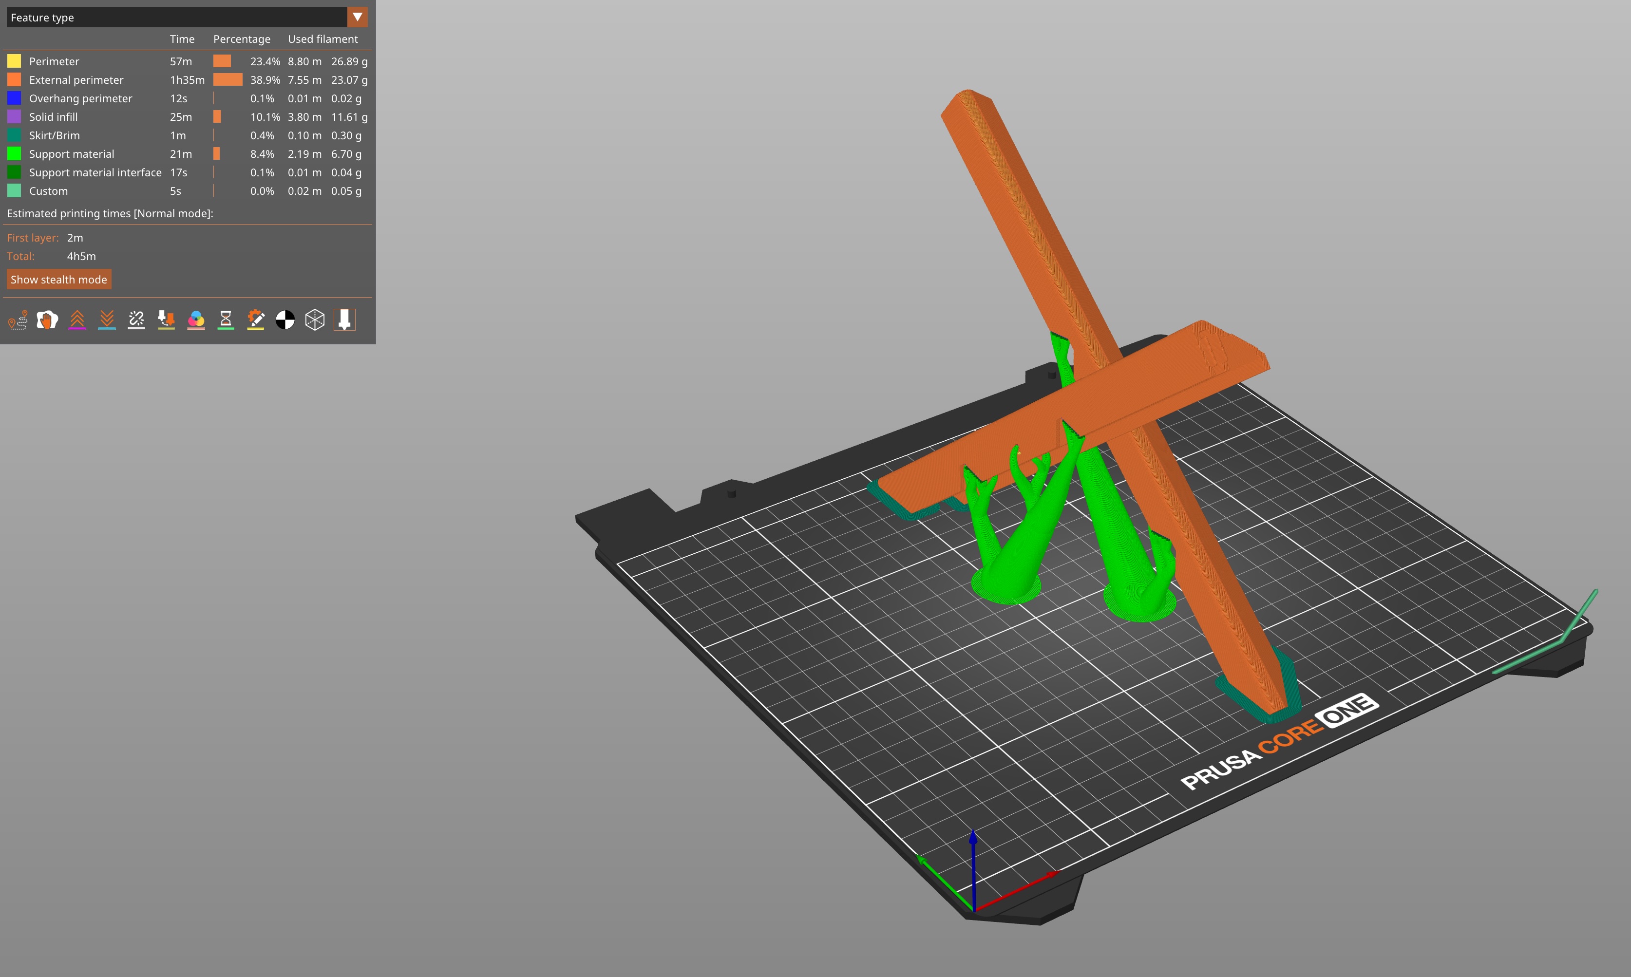Toggle Tool marker nozzle icon
This screenshot has height=977, width=1631.
344,320
